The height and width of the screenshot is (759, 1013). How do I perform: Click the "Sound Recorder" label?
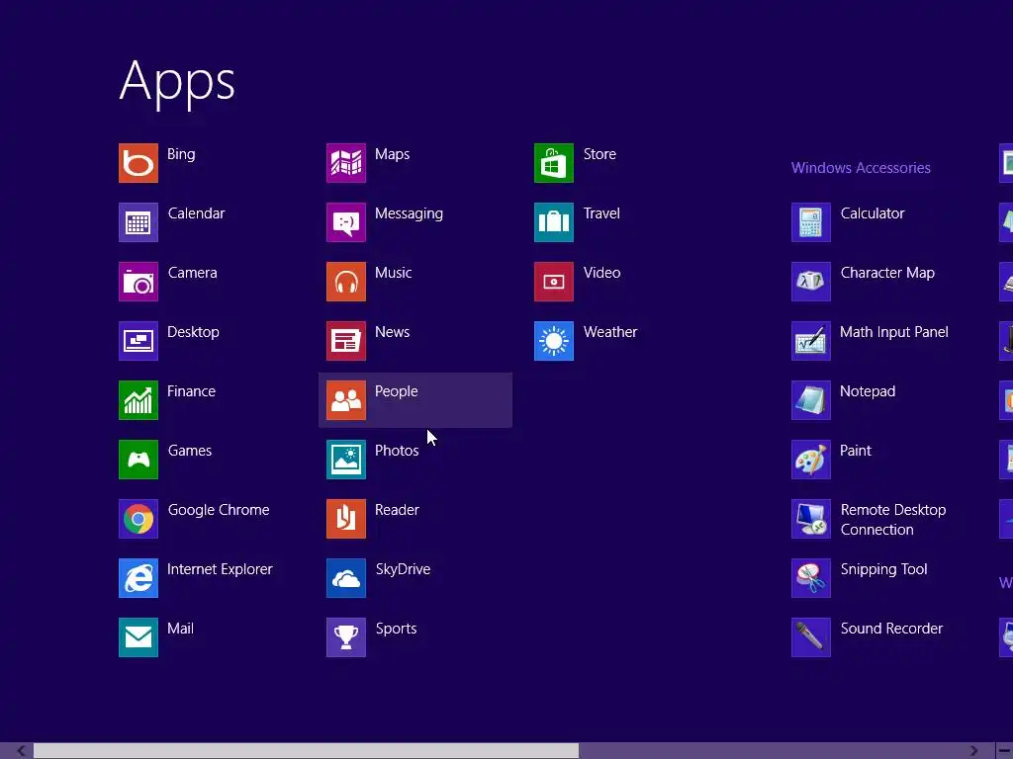point(891,629)
